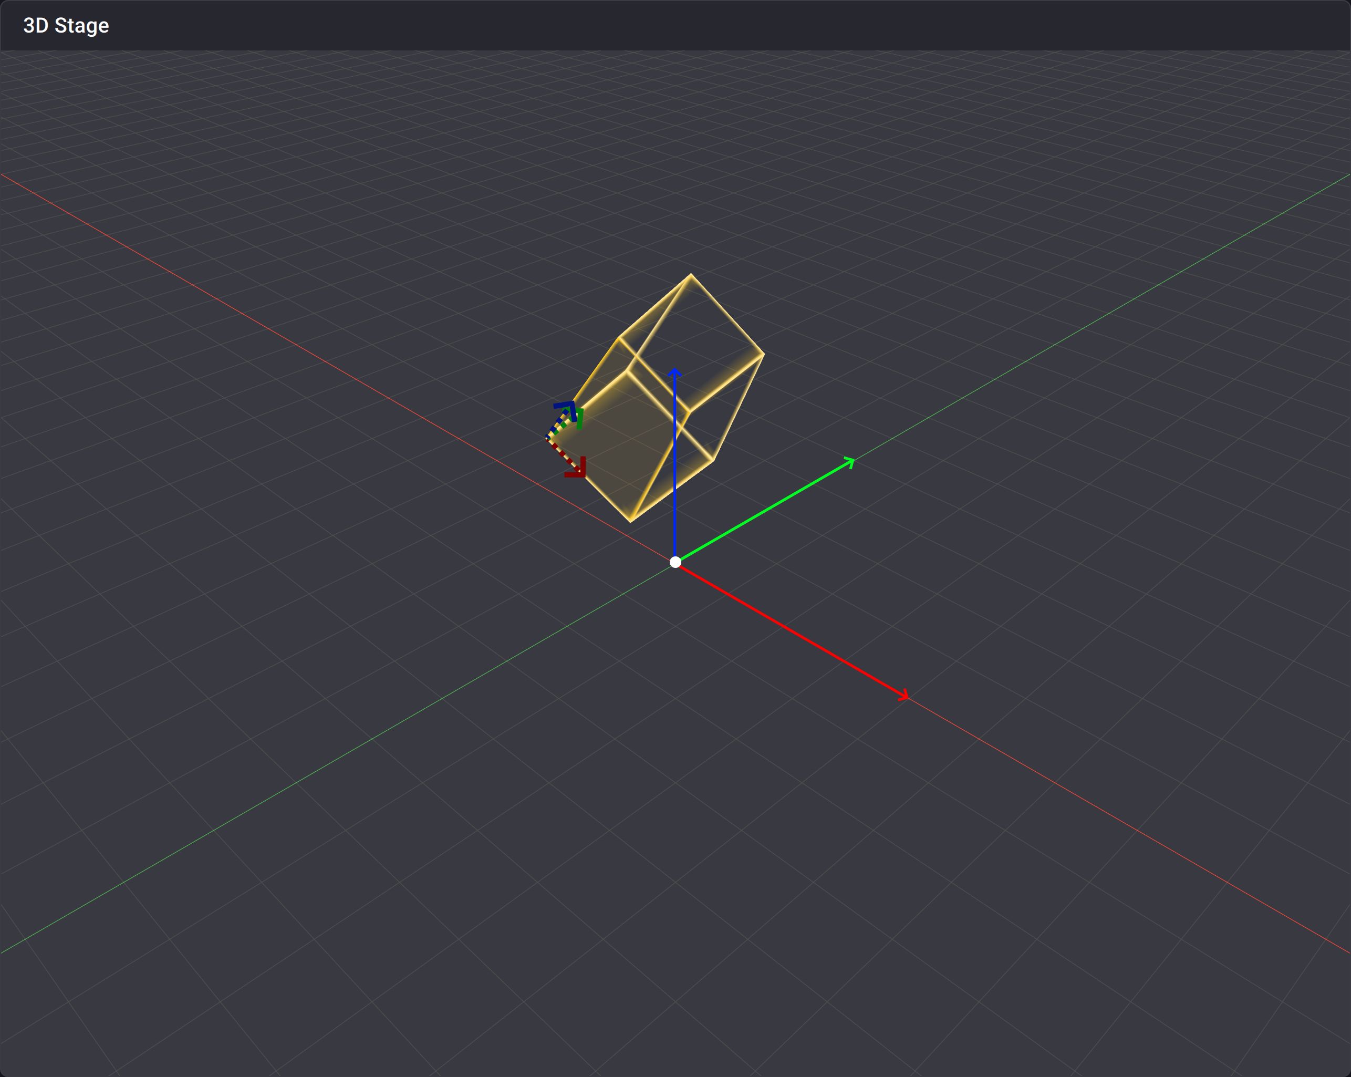Click the rightmost vertex of the yellow cube
1351x1077 pixels.
(764, 354)
